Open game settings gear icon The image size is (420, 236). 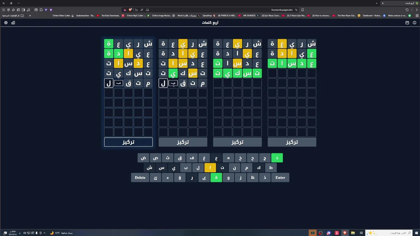pos(6,23)
